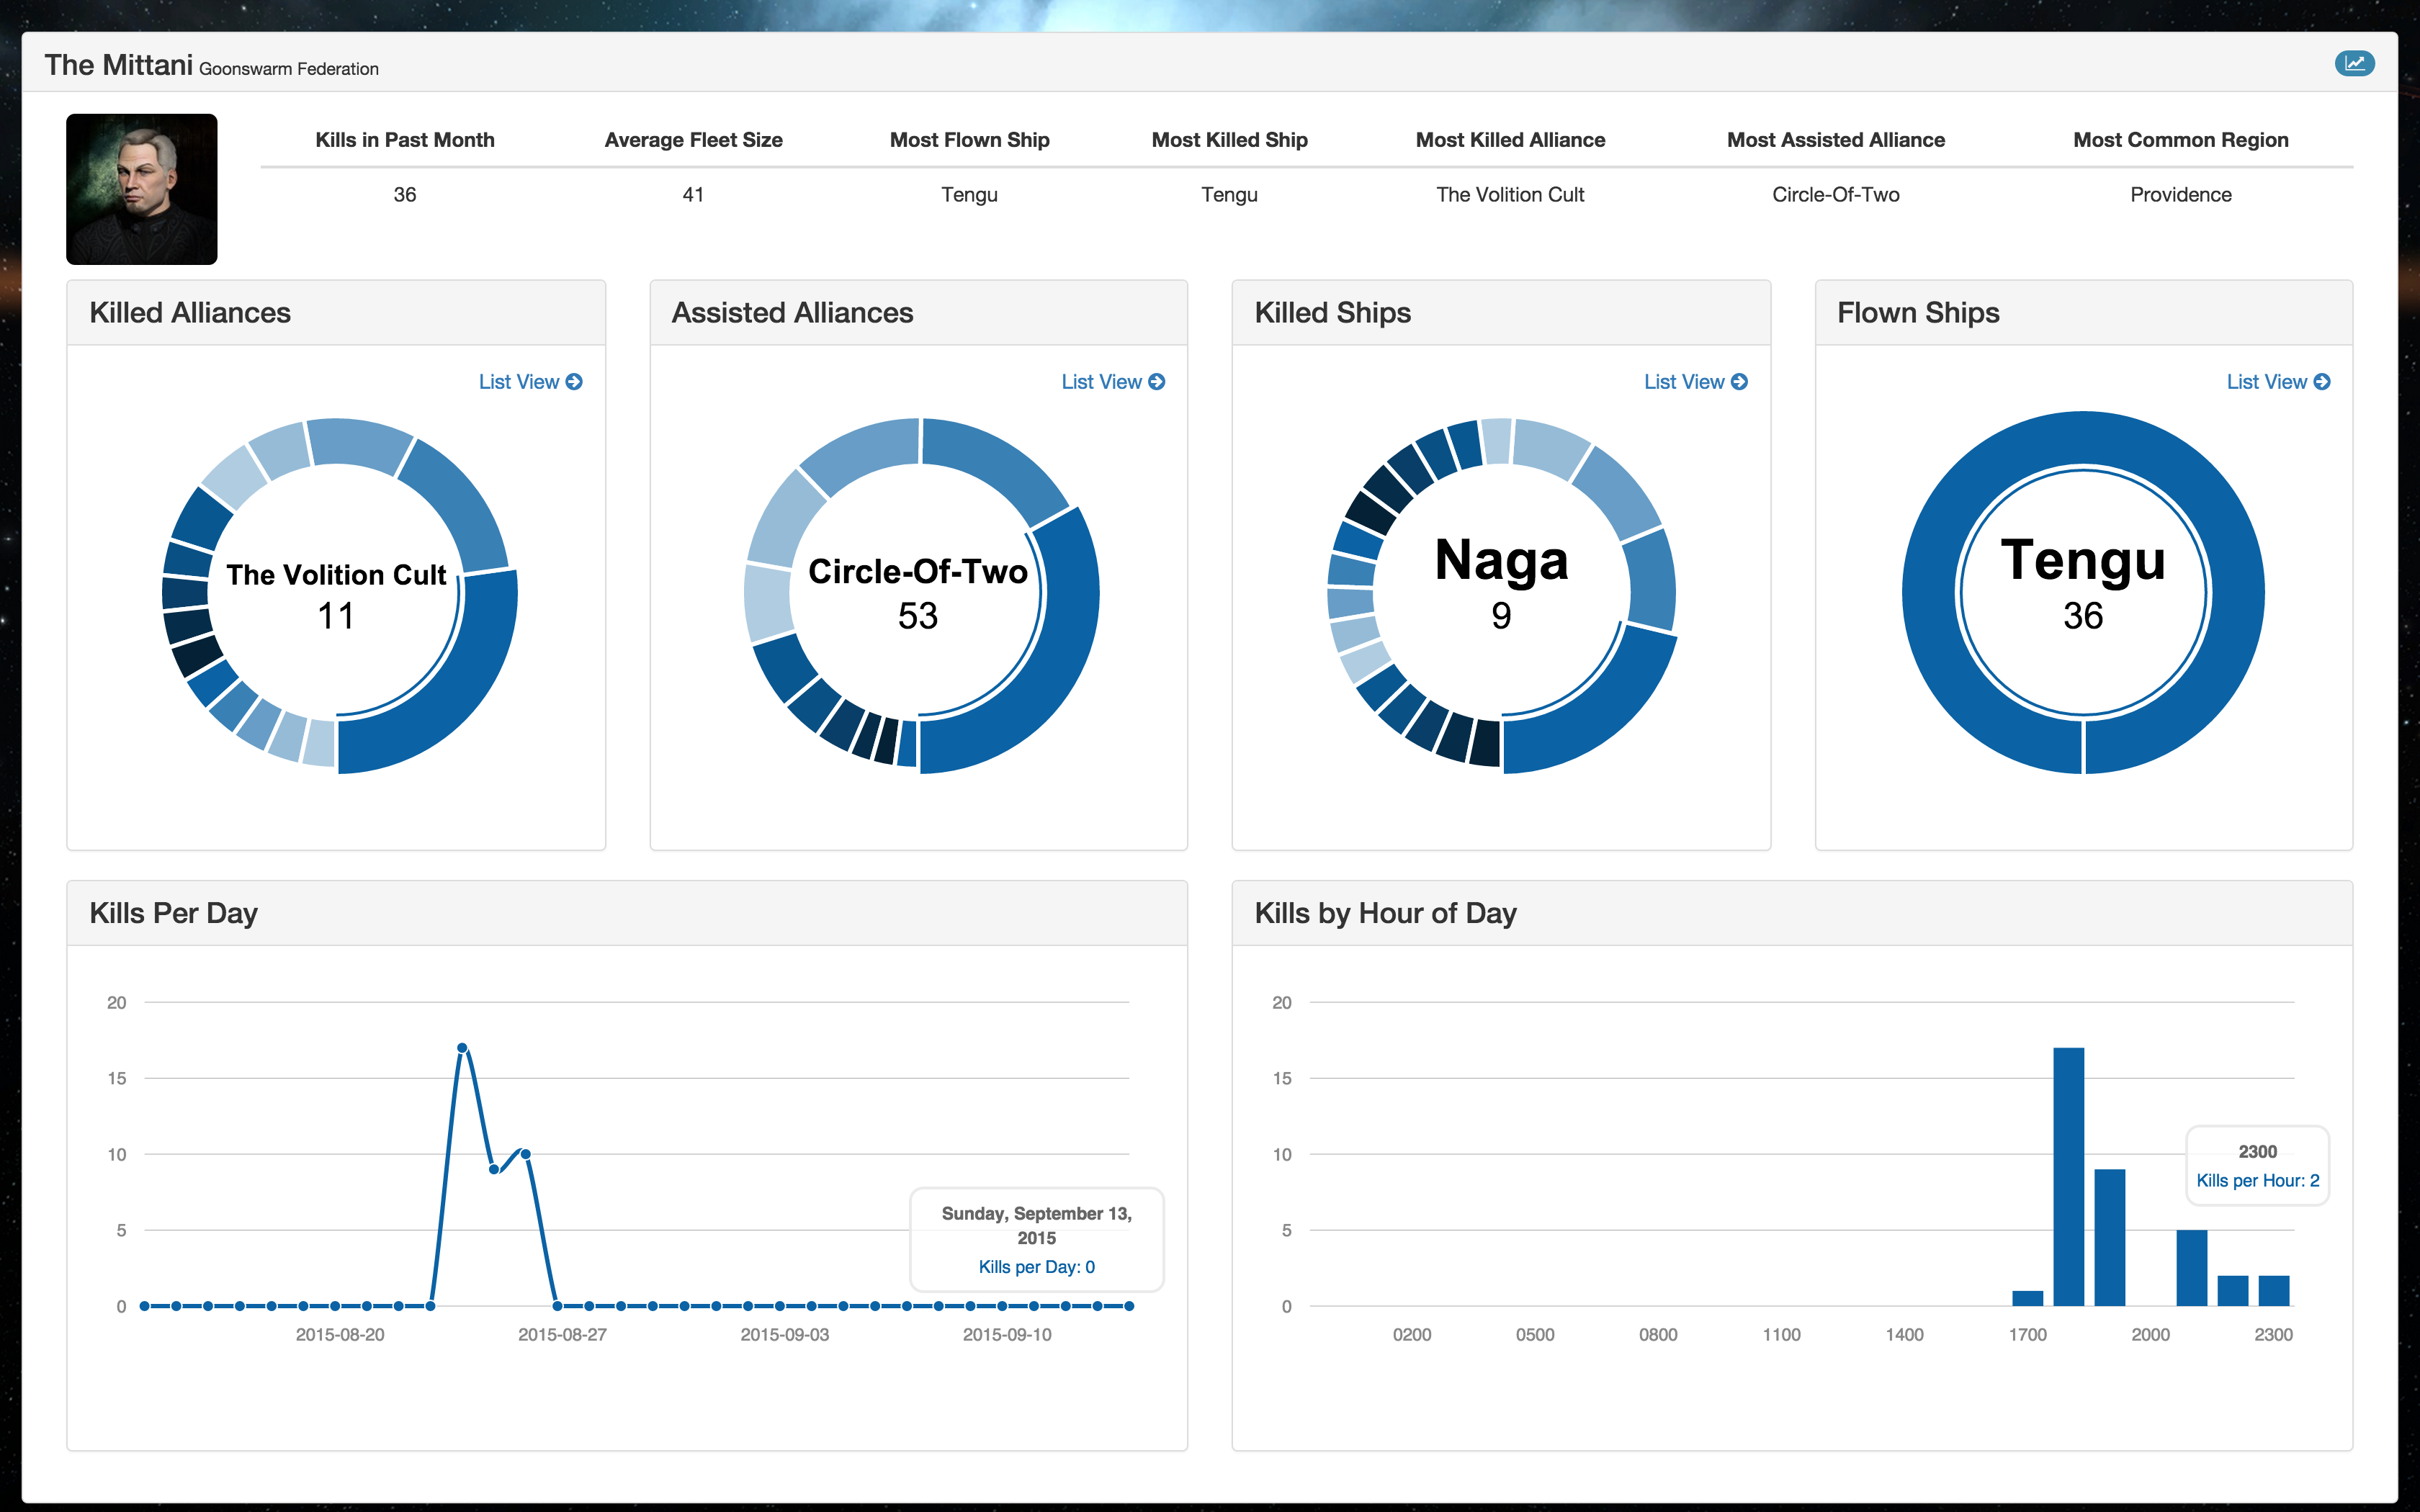The width and height of the screenshot is (2420, 1512).
Task: Click the arrow icon beside Assisted Alliances List View
Action: (1157, 382)
